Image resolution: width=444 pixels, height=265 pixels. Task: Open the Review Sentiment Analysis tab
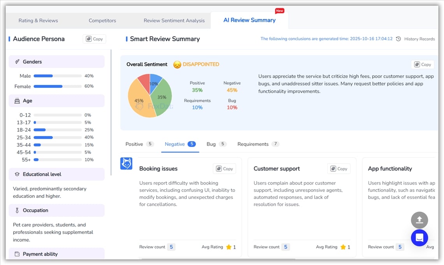coord(174,21)
